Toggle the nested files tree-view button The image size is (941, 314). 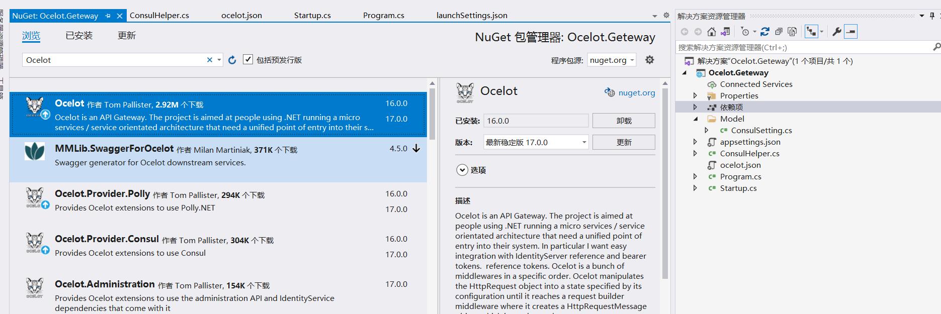coord(811,32)
